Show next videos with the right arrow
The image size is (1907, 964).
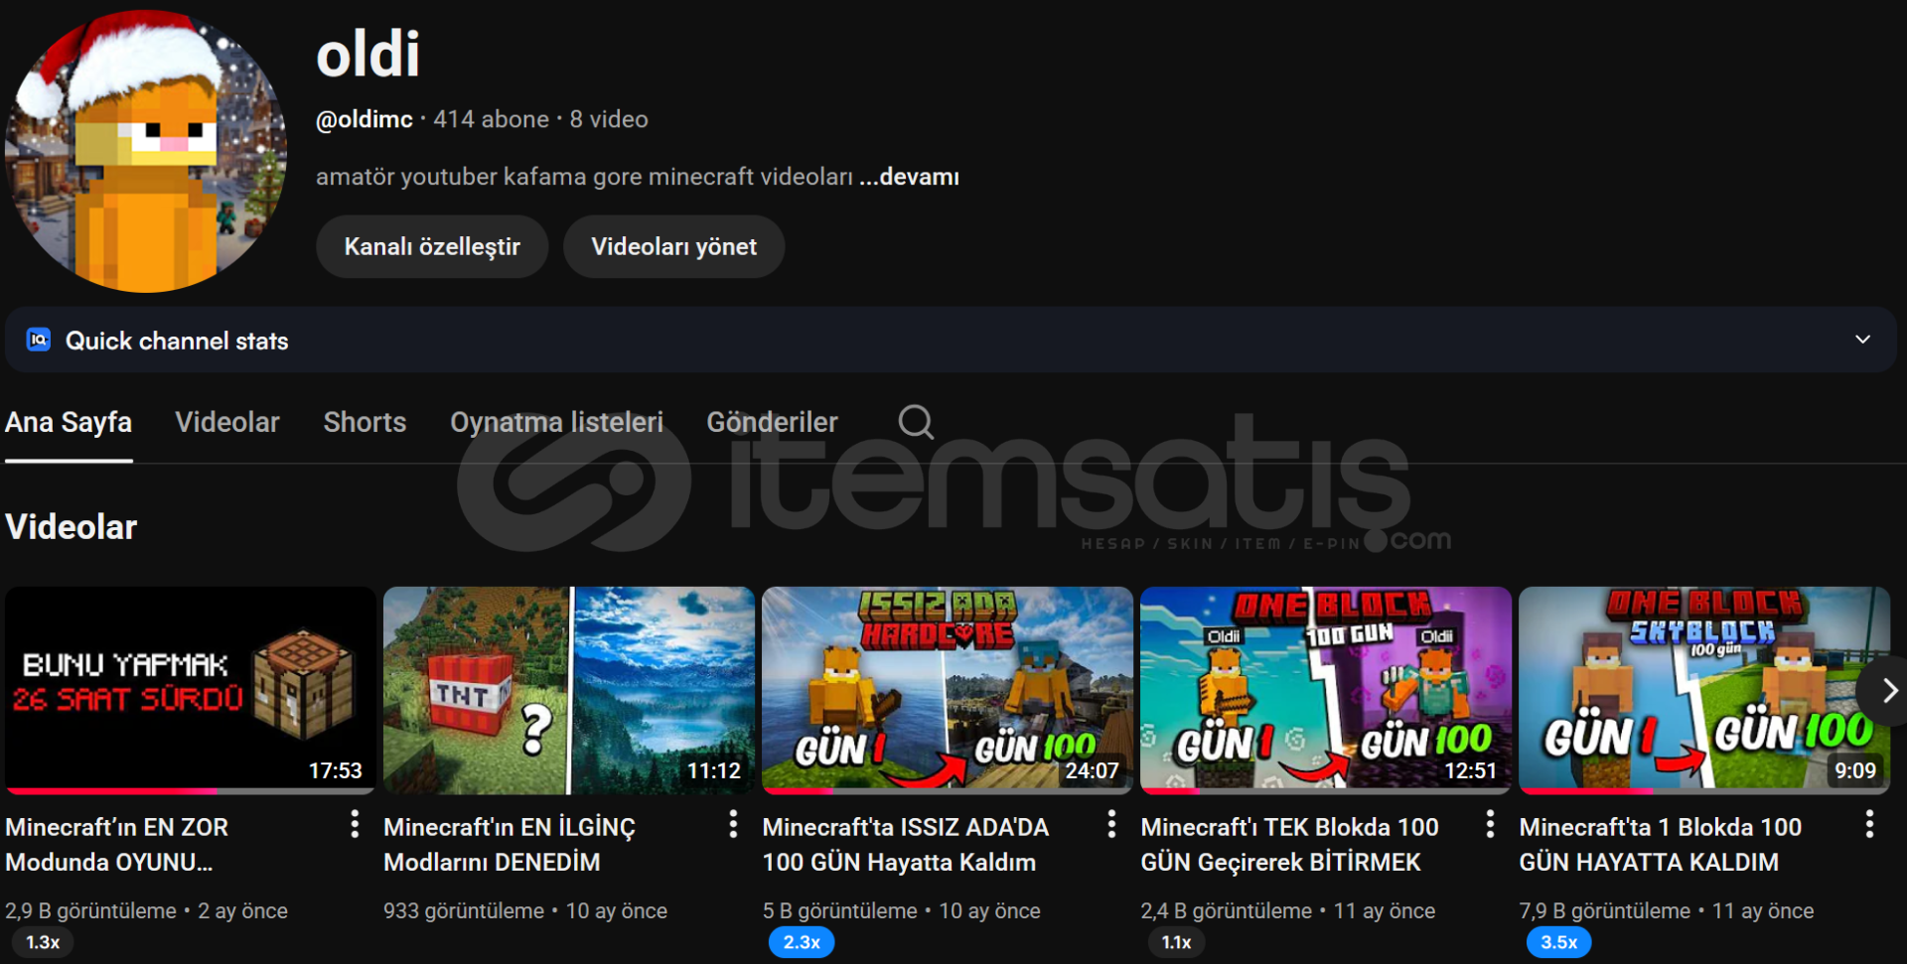click(1888, 690)
